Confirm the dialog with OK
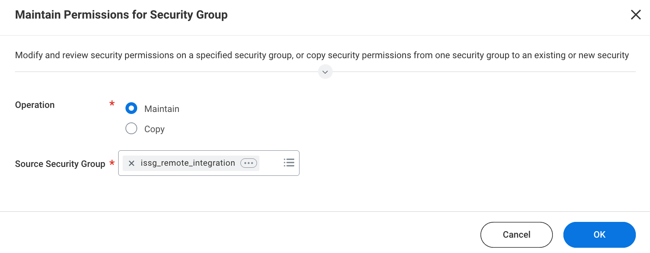650x253 pixels. 599,234
